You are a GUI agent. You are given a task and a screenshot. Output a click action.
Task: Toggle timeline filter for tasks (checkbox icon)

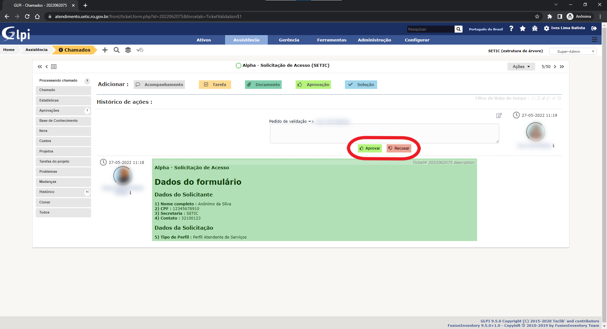tap(539, 98)
